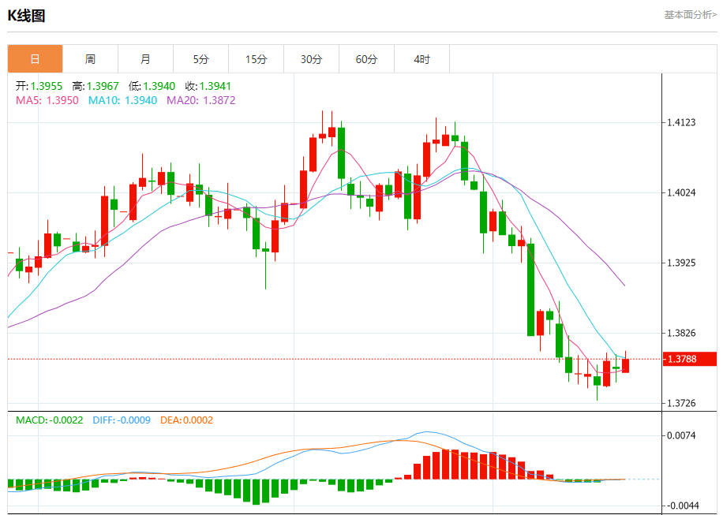Viewport: 723px width, 515px height.
Task: Choose the 4时 four-hour tab
Action: click(x=421, y=59)
